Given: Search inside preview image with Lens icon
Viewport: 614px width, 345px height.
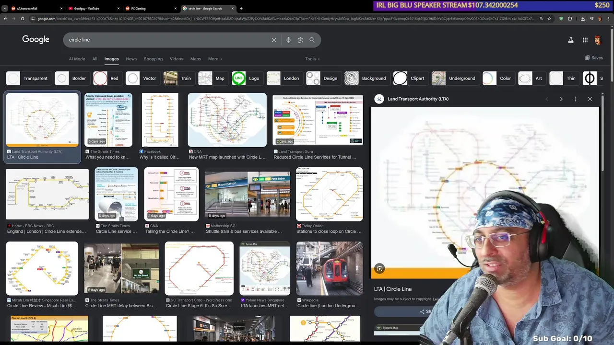Looking at the screenshot, I should click(x=379, y=269).
